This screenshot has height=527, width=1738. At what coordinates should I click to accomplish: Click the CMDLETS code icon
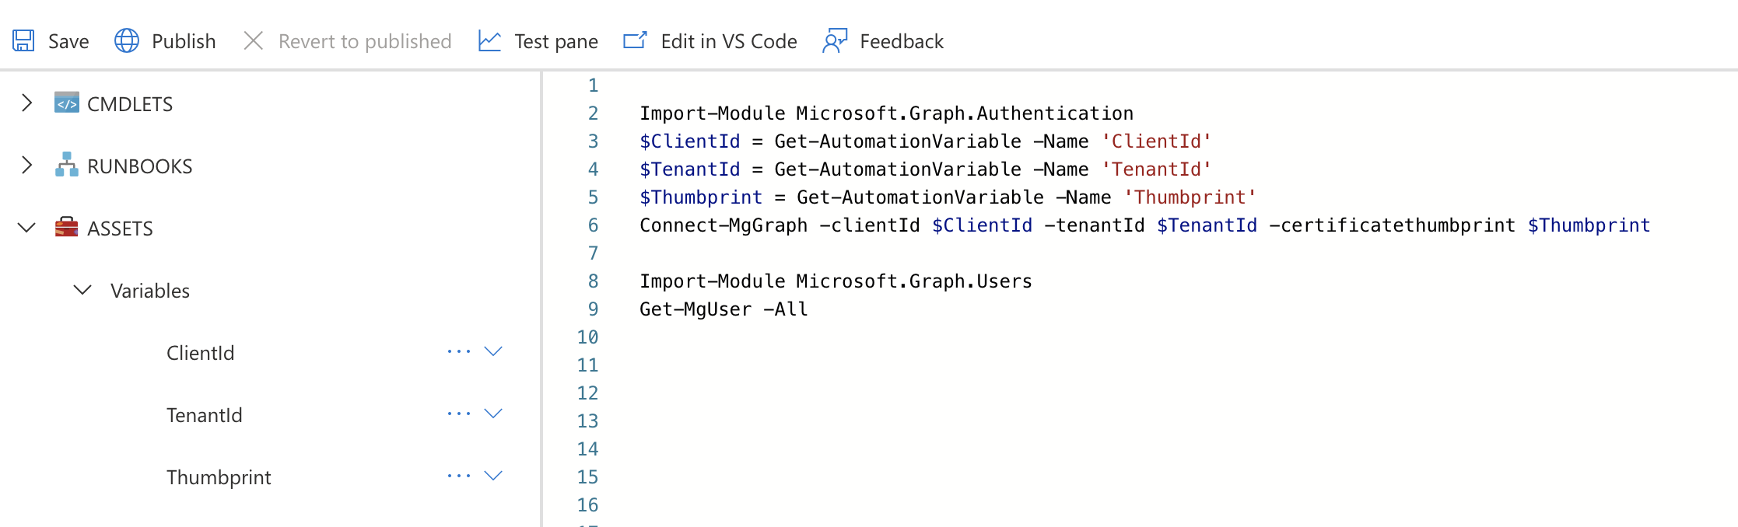point(65,103)
